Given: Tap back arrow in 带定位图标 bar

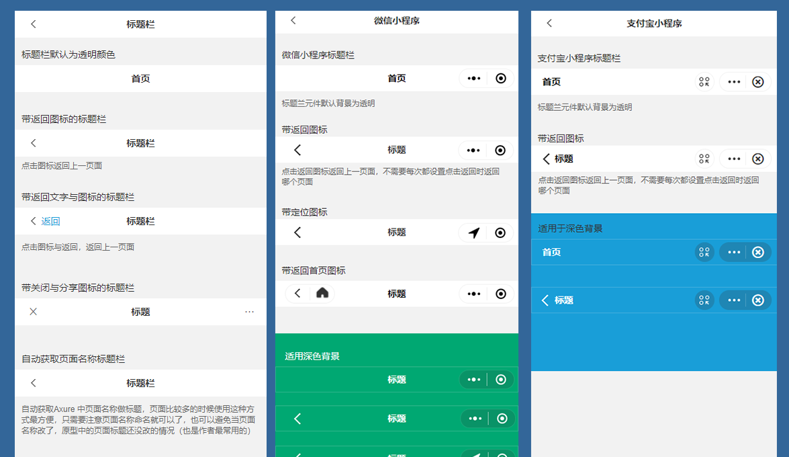Looking at the screenshot, I should [x=297, y=233].
